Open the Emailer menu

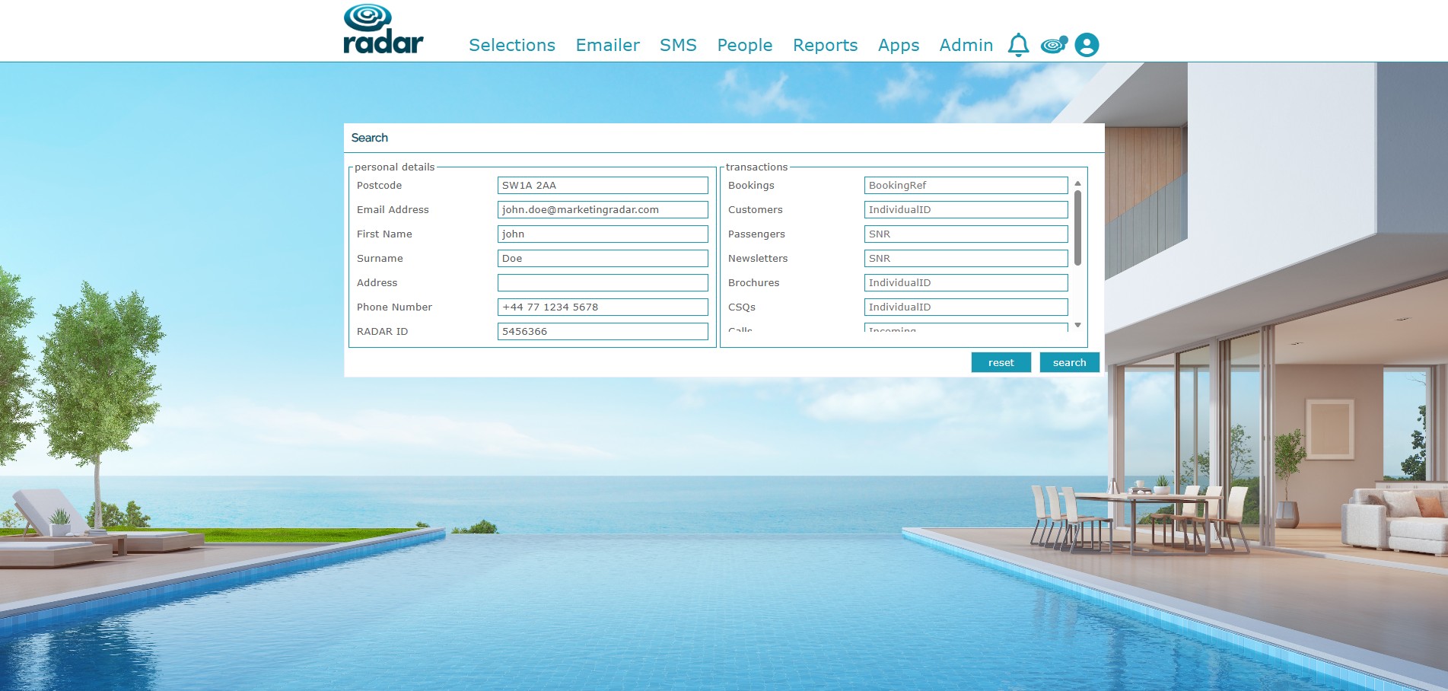(x=607, y=45)
